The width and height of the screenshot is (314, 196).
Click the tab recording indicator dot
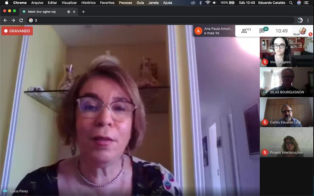[x=69, y=12]
